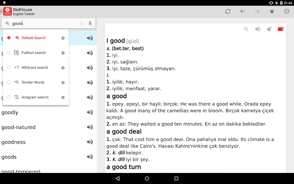
Task: Show info for Default Search
Action: 63,38
